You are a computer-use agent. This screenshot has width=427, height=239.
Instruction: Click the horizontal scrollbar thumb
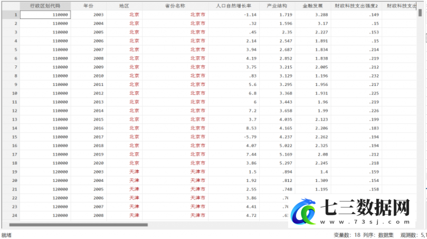tap(79, 225)
